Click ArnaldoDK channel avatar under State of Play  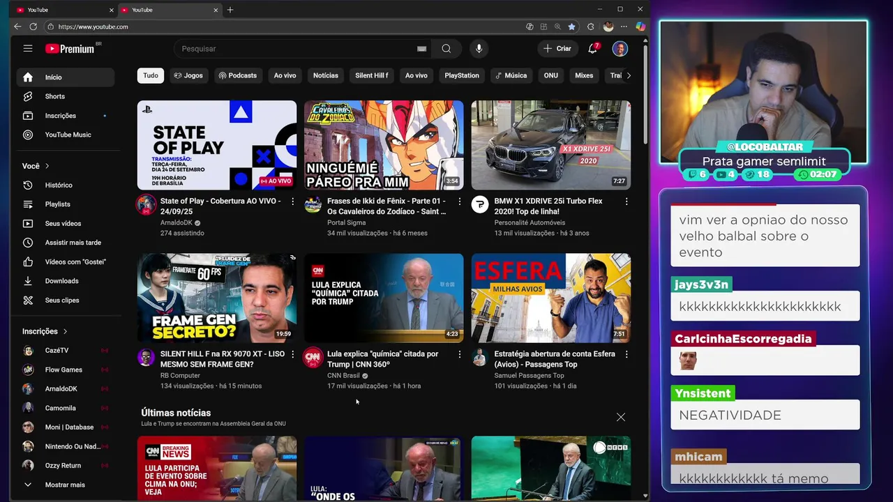[x=146, y=204]
